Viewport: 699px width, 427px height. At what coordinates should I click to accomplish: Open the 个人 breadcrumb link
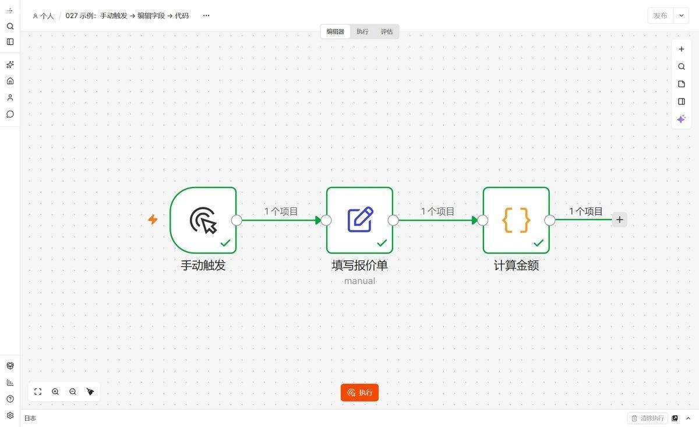click(x=43, y=16)
